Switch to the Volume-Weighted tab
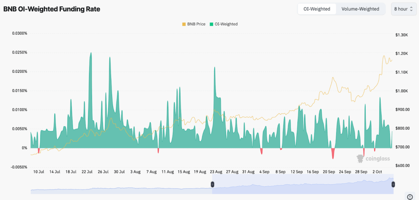 click(360, 9)
